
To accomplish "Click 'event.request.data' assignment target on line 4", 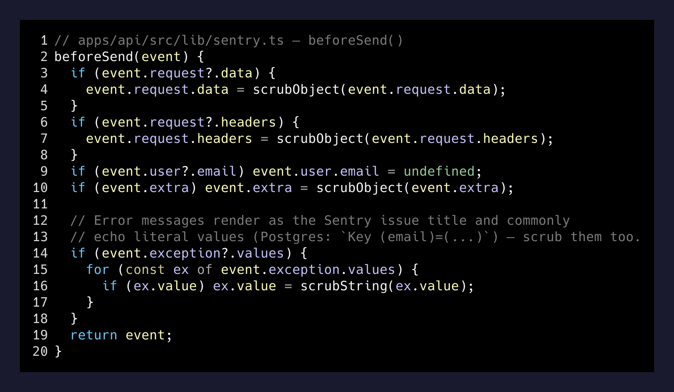I will pos(157,89).
